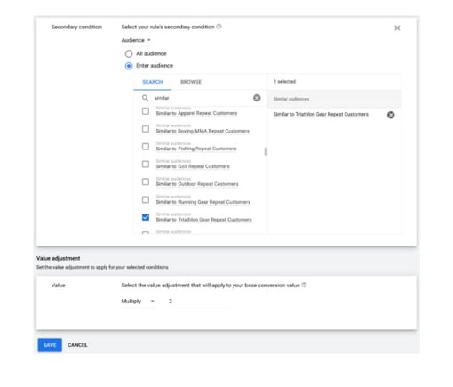This screenshot has height=387, width=453.
Task: Select the Enter audience radio button
Action: [129, 66]
